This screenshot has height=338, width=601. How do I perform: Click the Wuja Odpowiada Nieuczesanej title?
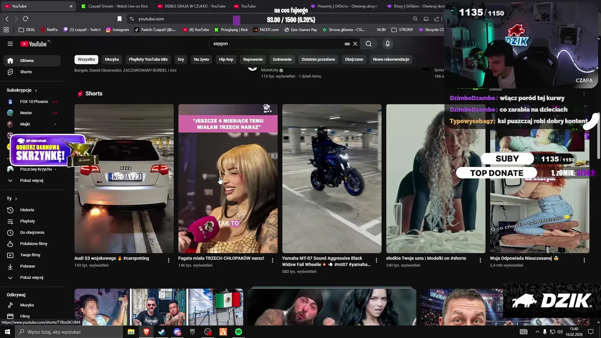tap(524, 258)
